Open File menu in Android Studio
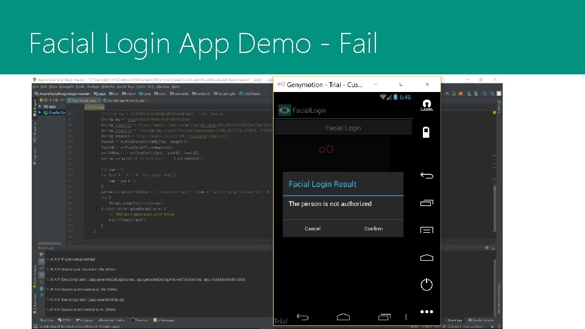This screenshot has width=585, height=329. click(x=35, y=87)
